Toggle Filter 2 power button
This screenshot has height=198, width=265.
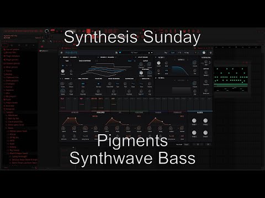tap(156, 78)
